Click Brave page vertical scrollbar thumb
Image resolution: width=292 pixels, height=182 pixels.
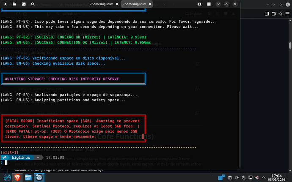click(x=290, y=45)
